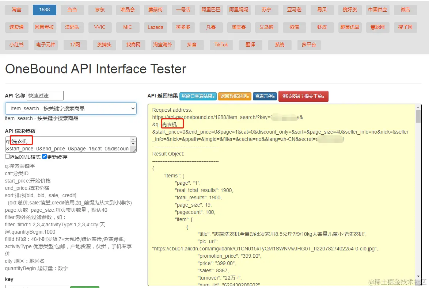Choose the 阿里妈妈 tab
Screen dimensions: 429x288
click(x=239, y=10)
